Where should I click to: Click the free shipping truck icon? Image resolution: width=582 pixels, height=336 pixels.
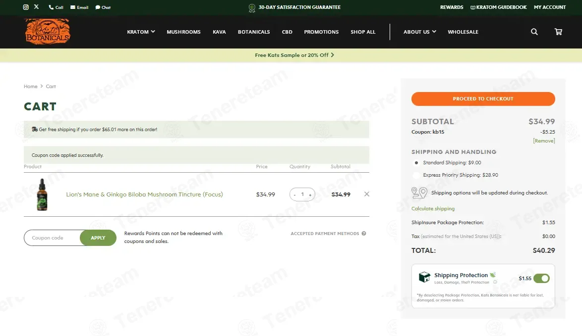tap(35, 129)
